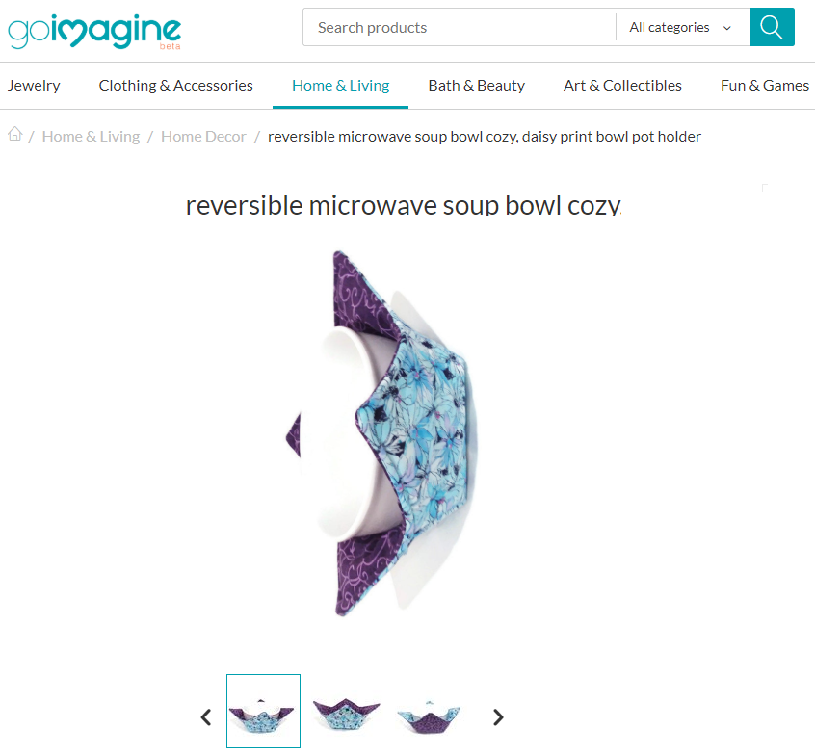Viewport: 815px width, 755px height.
Task: Follow the Home Decor breadcrumb link
Action: click(x=203, y=136)
